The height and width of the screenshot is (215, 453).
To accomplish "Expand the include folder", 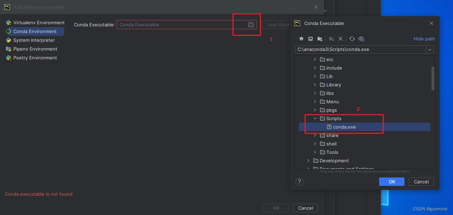I will point(315,68).
